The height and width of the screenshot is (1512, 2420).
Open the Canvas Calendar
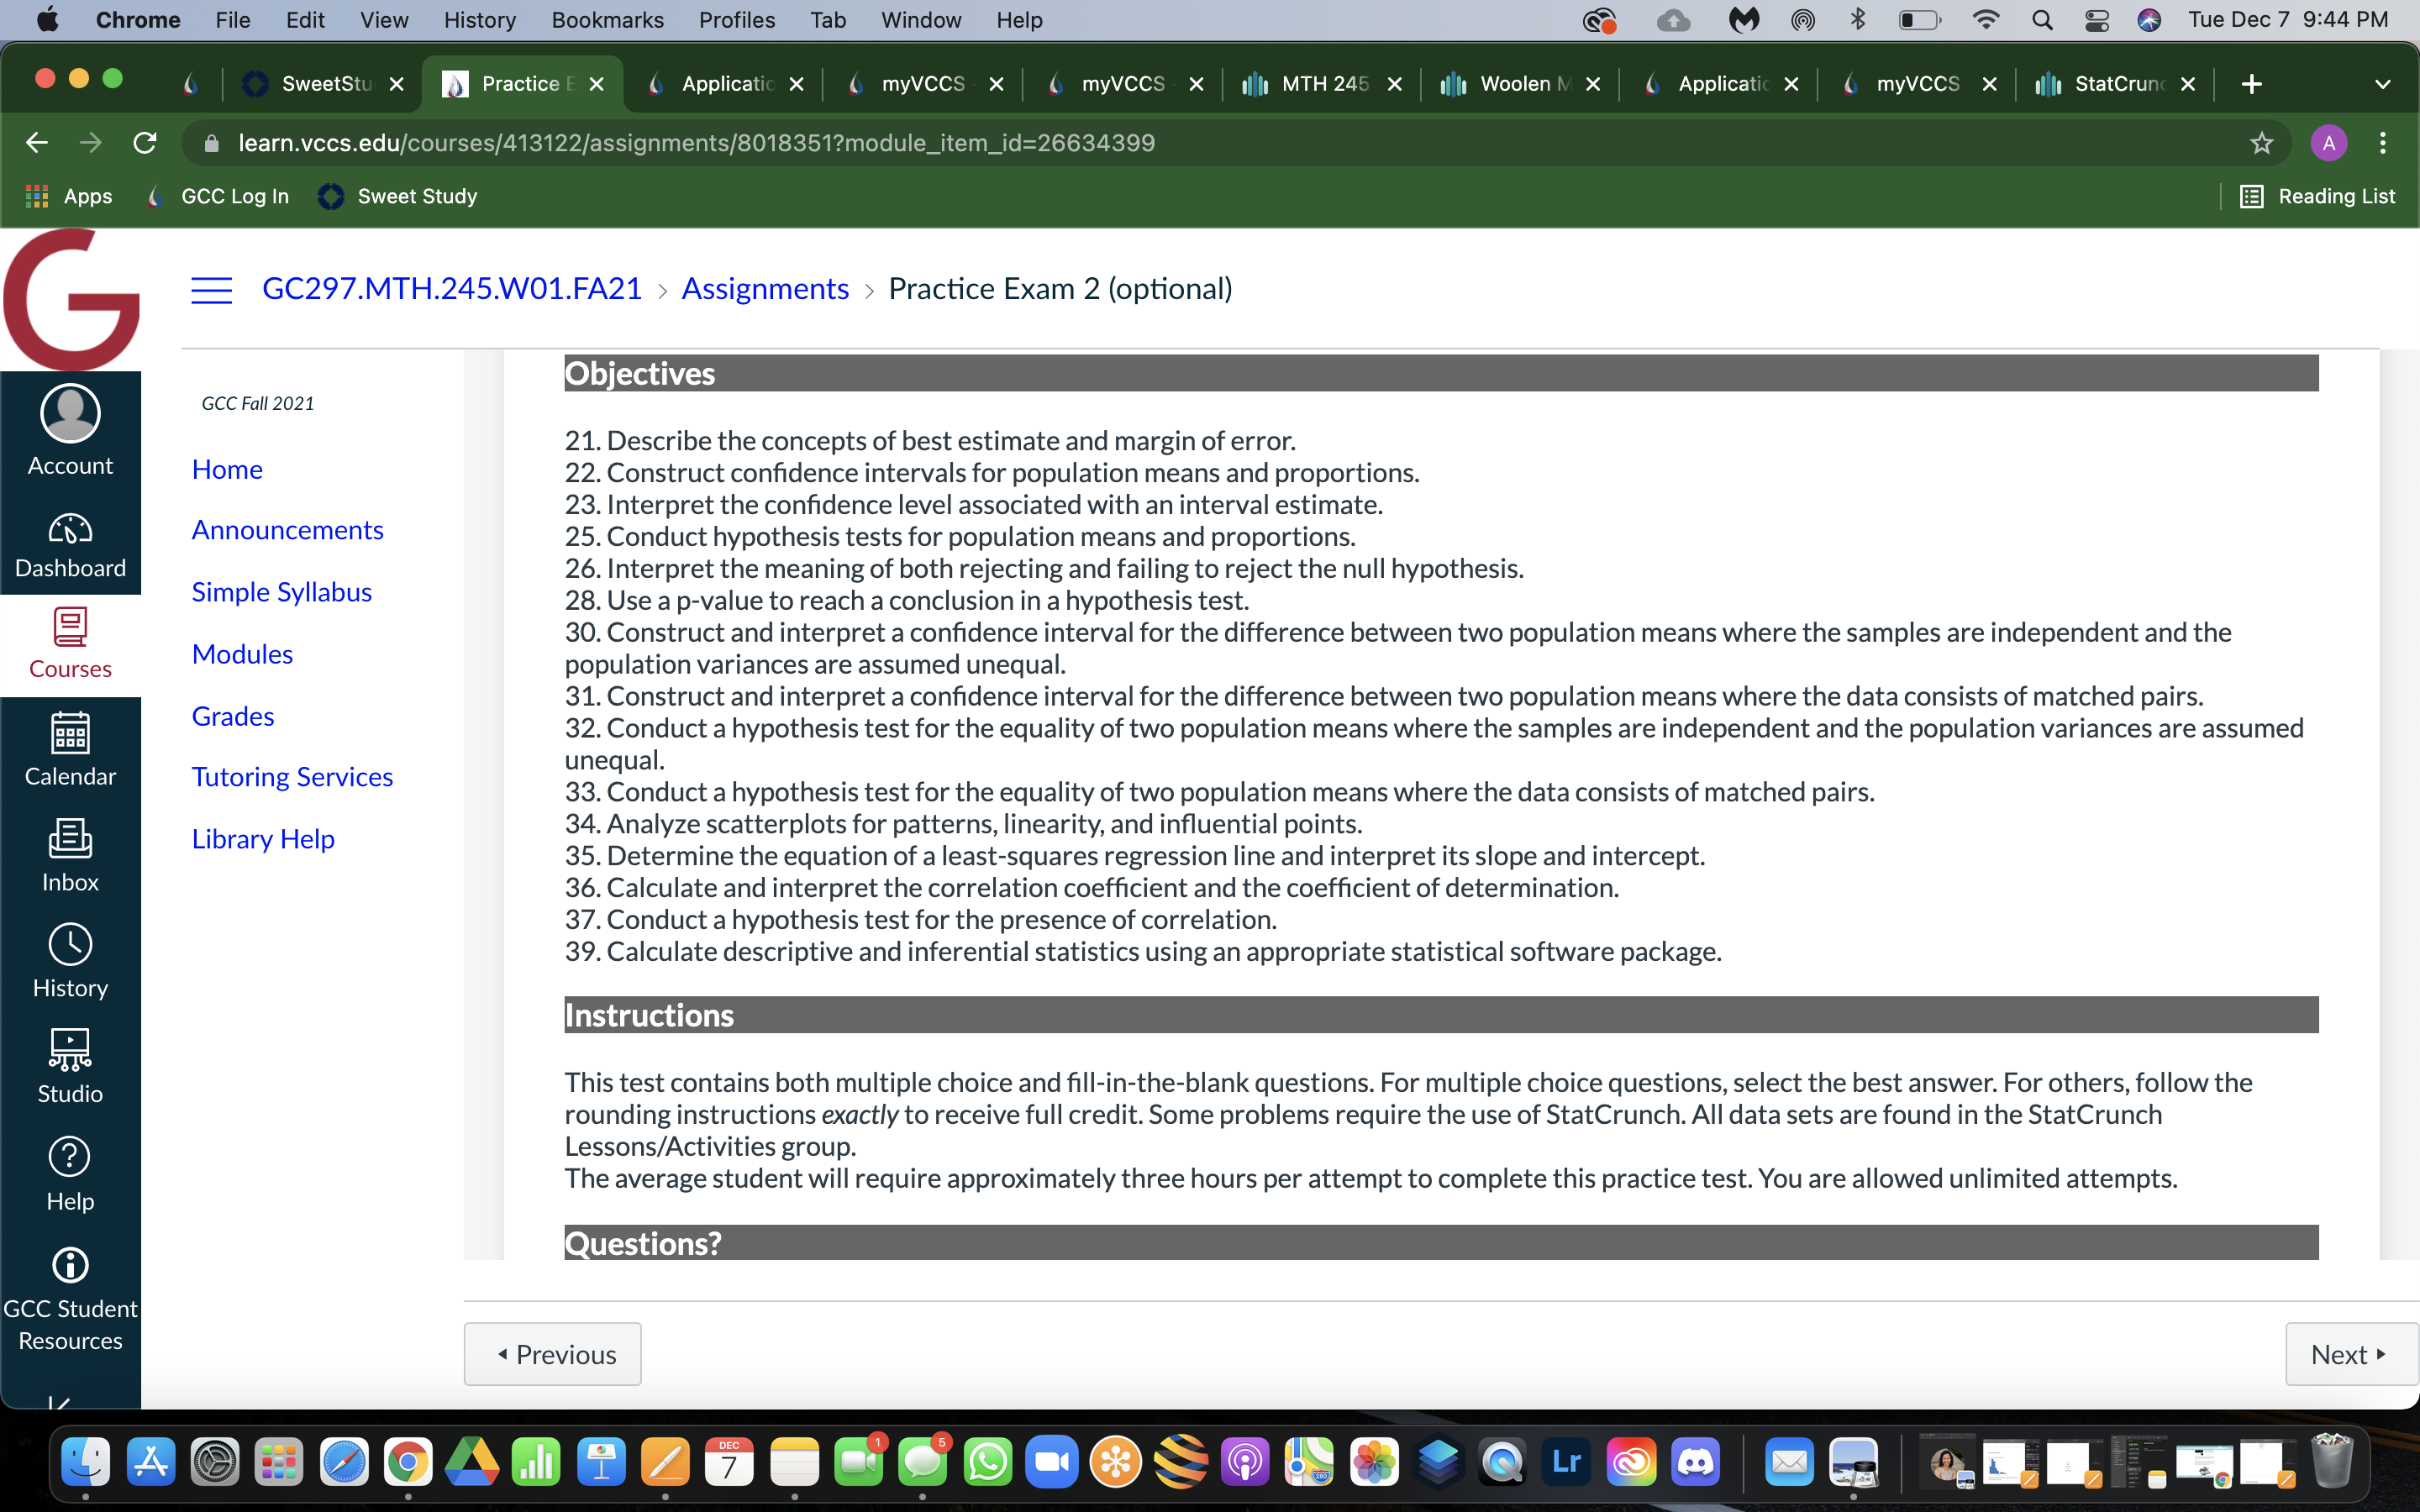click(70, 750)
